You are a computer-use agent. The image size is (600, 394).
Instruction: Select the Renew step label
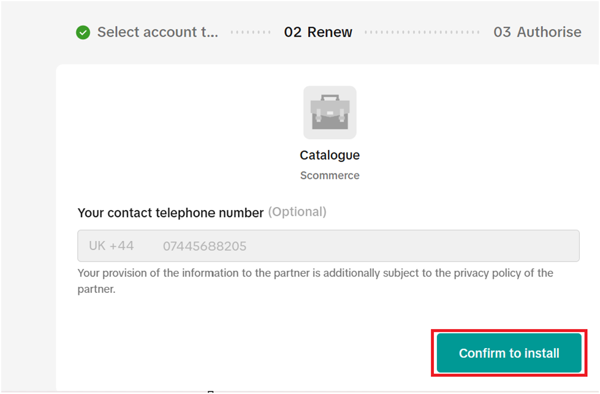pyautogui.click(x=330, y=32)
